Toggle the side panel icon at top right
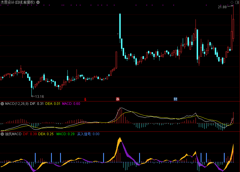The image size is (240, 172). coord(237,2)
